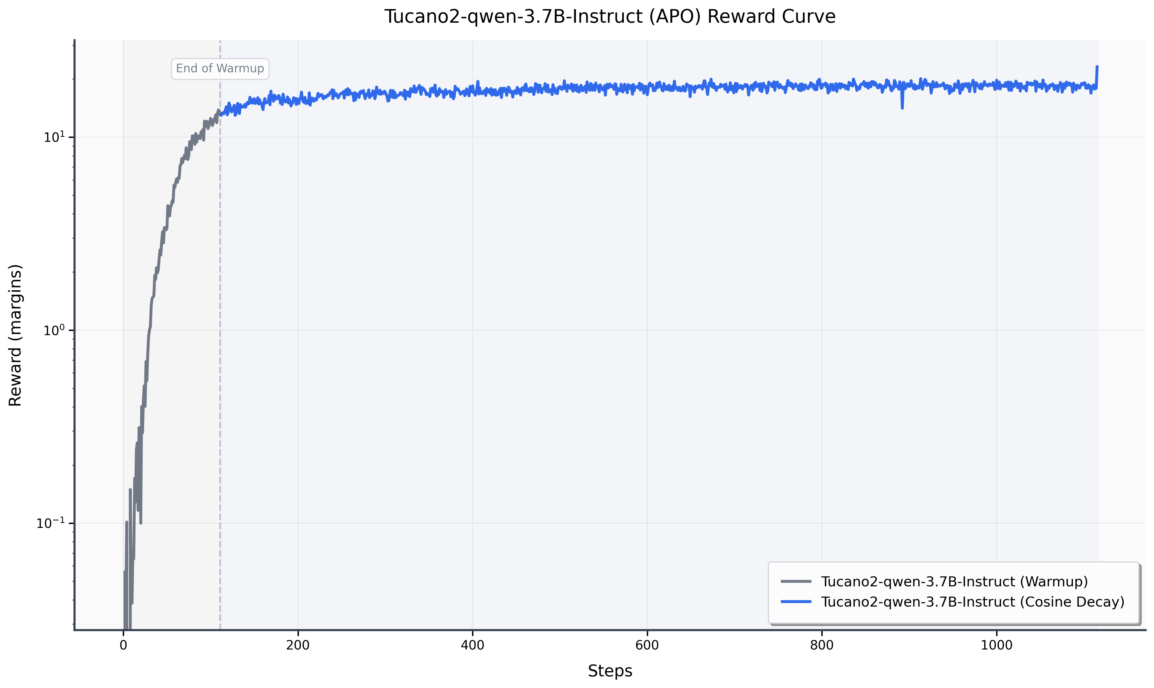Click the y-axis tick label 10¹

54,137
